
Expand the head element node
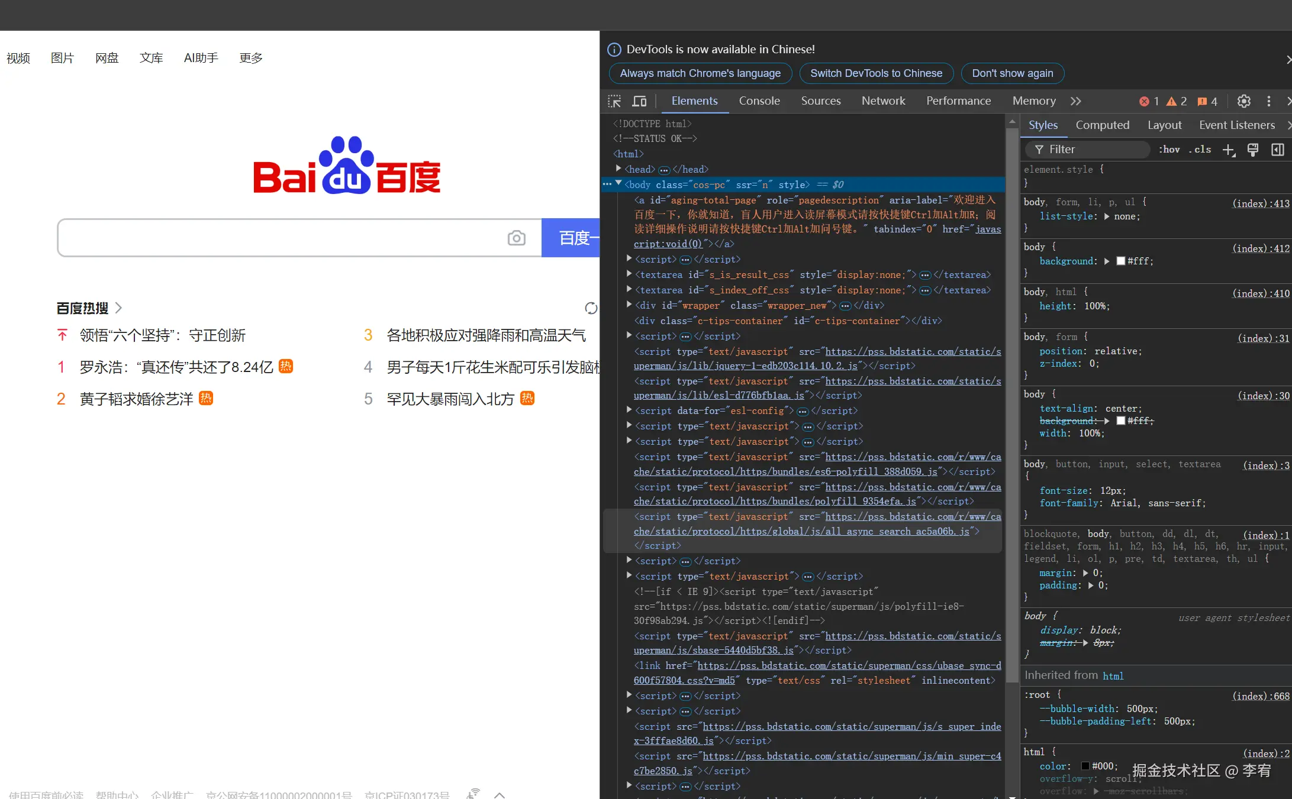618,169
